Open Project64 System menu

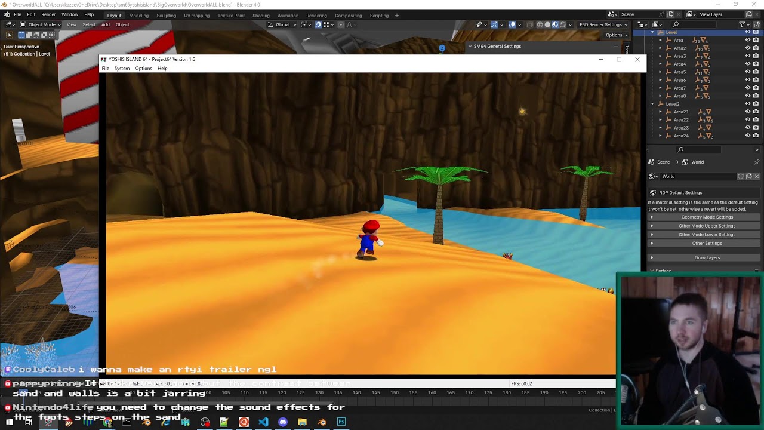tap(122, 68)
